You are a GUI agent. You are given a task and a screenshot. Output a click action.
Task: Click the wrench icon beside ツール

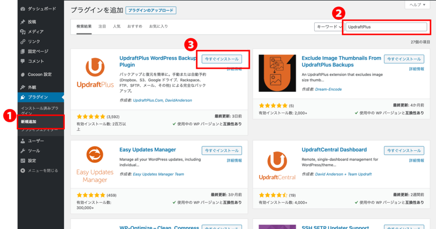pyautogui.click(x=23, y=151)
